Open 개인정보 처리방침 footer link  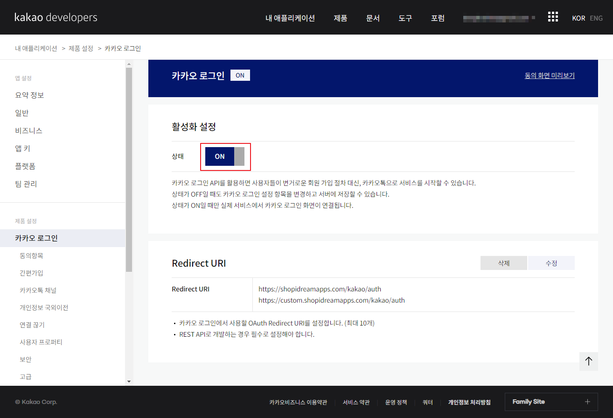click(x=469, y=402)
